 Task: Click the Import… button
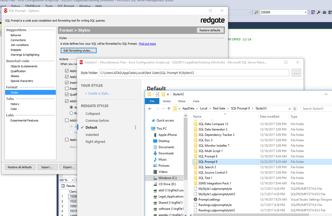point(47,167)
